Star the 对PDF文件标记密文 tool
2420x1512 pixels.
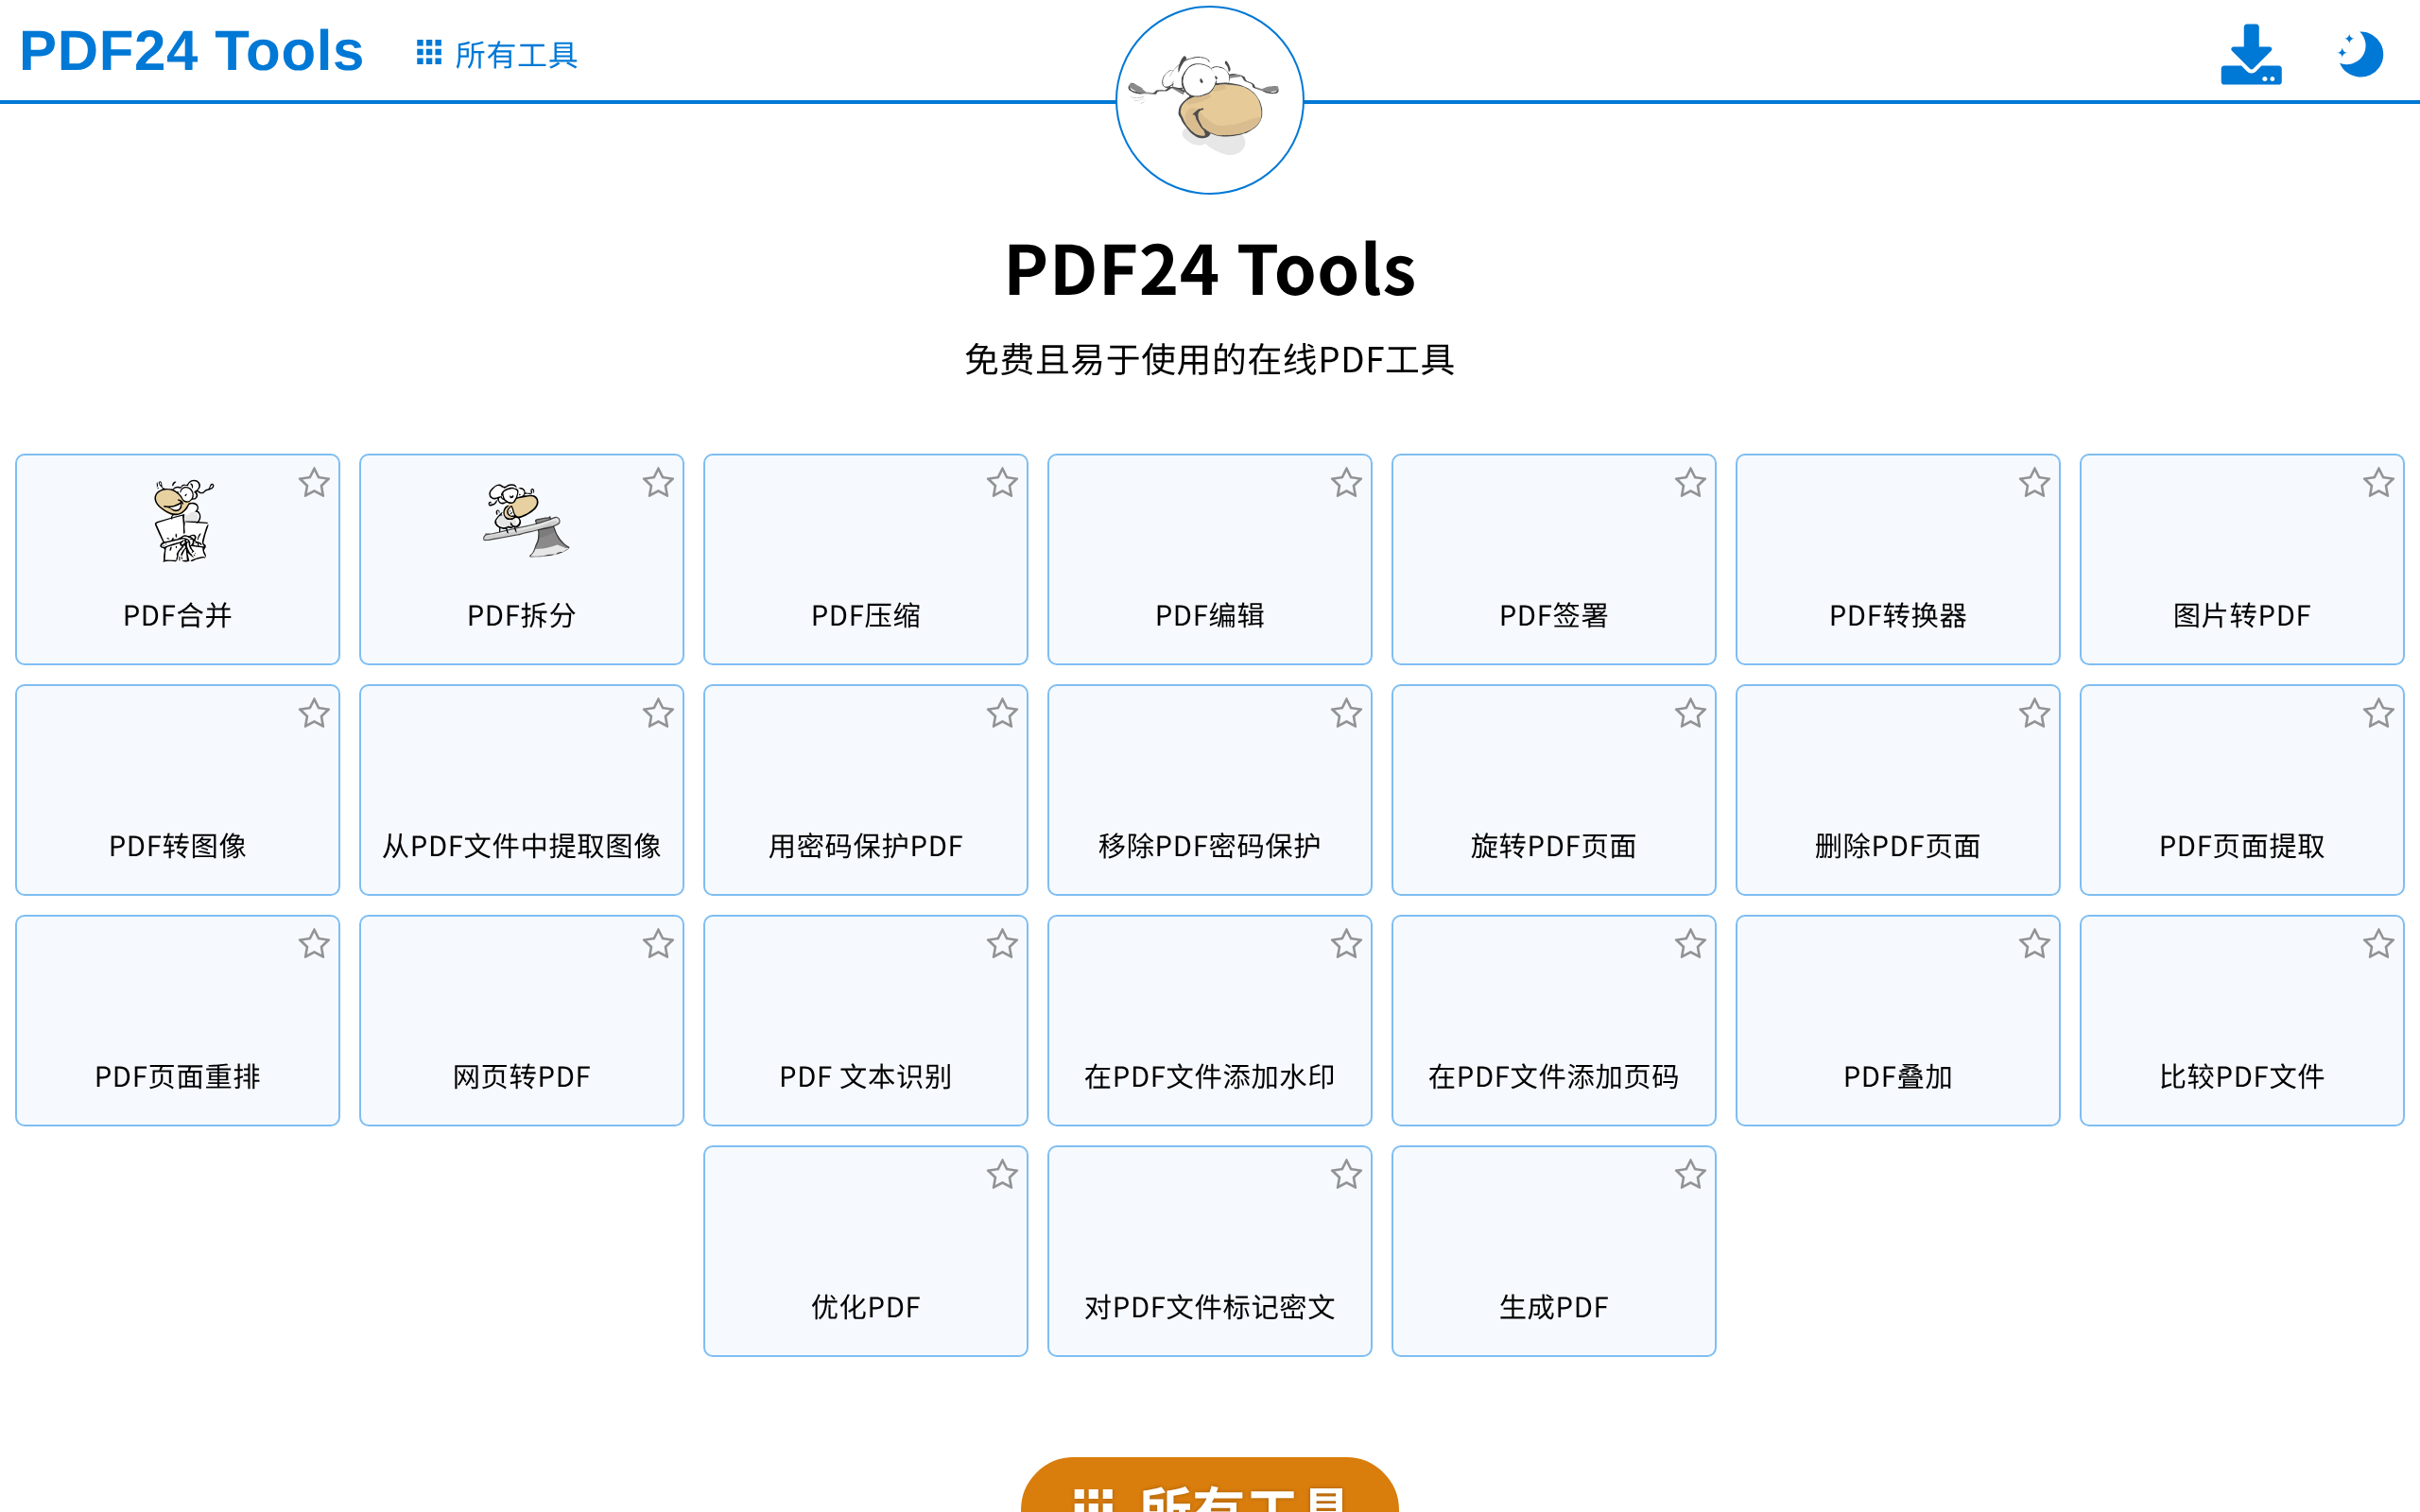click(1346, 1174)
